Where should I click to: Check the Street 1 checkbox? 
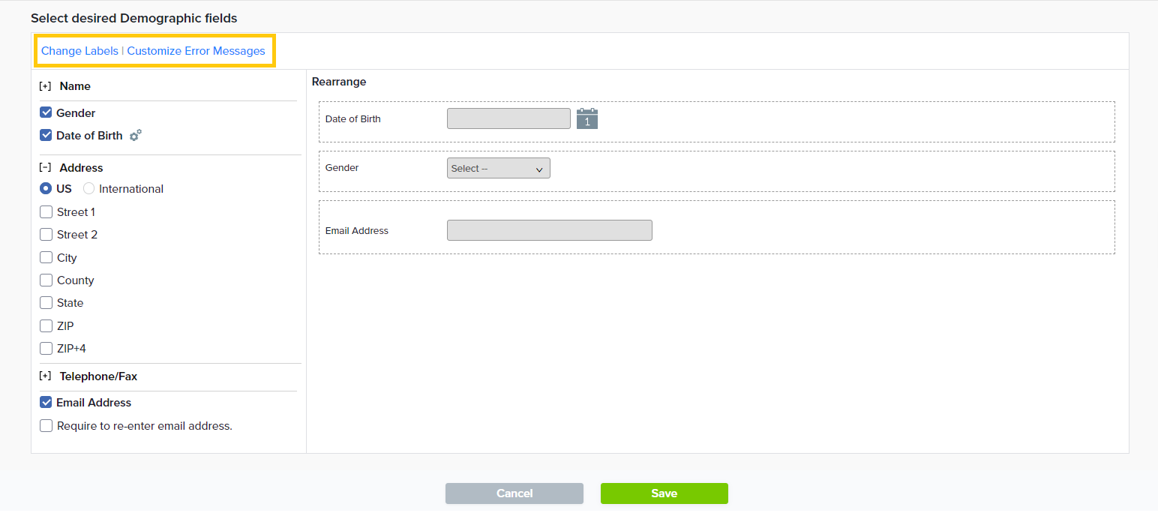(x=46, y=212)
